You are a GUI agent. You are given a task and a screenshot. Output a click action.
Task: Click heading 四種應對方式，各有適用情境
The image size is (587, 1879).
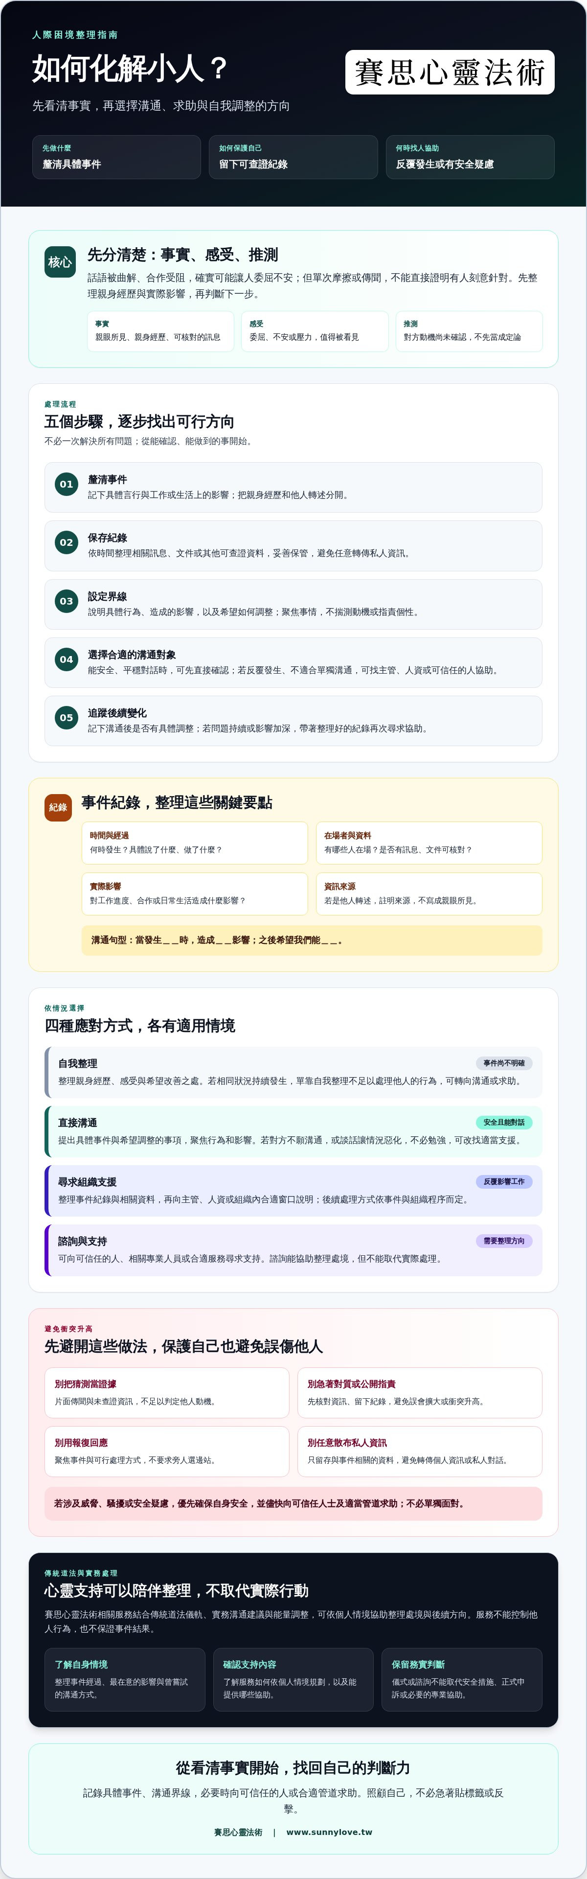[x=140, y=1026]
